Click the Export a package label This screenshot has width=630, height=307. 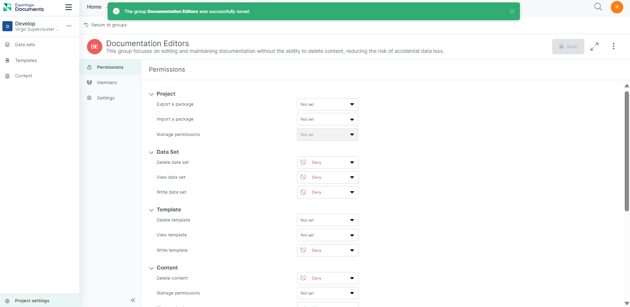click(175, 104)
